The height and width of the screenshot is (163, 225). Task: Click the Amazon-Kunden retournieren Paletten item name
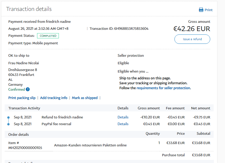click(x=90, y=145)
